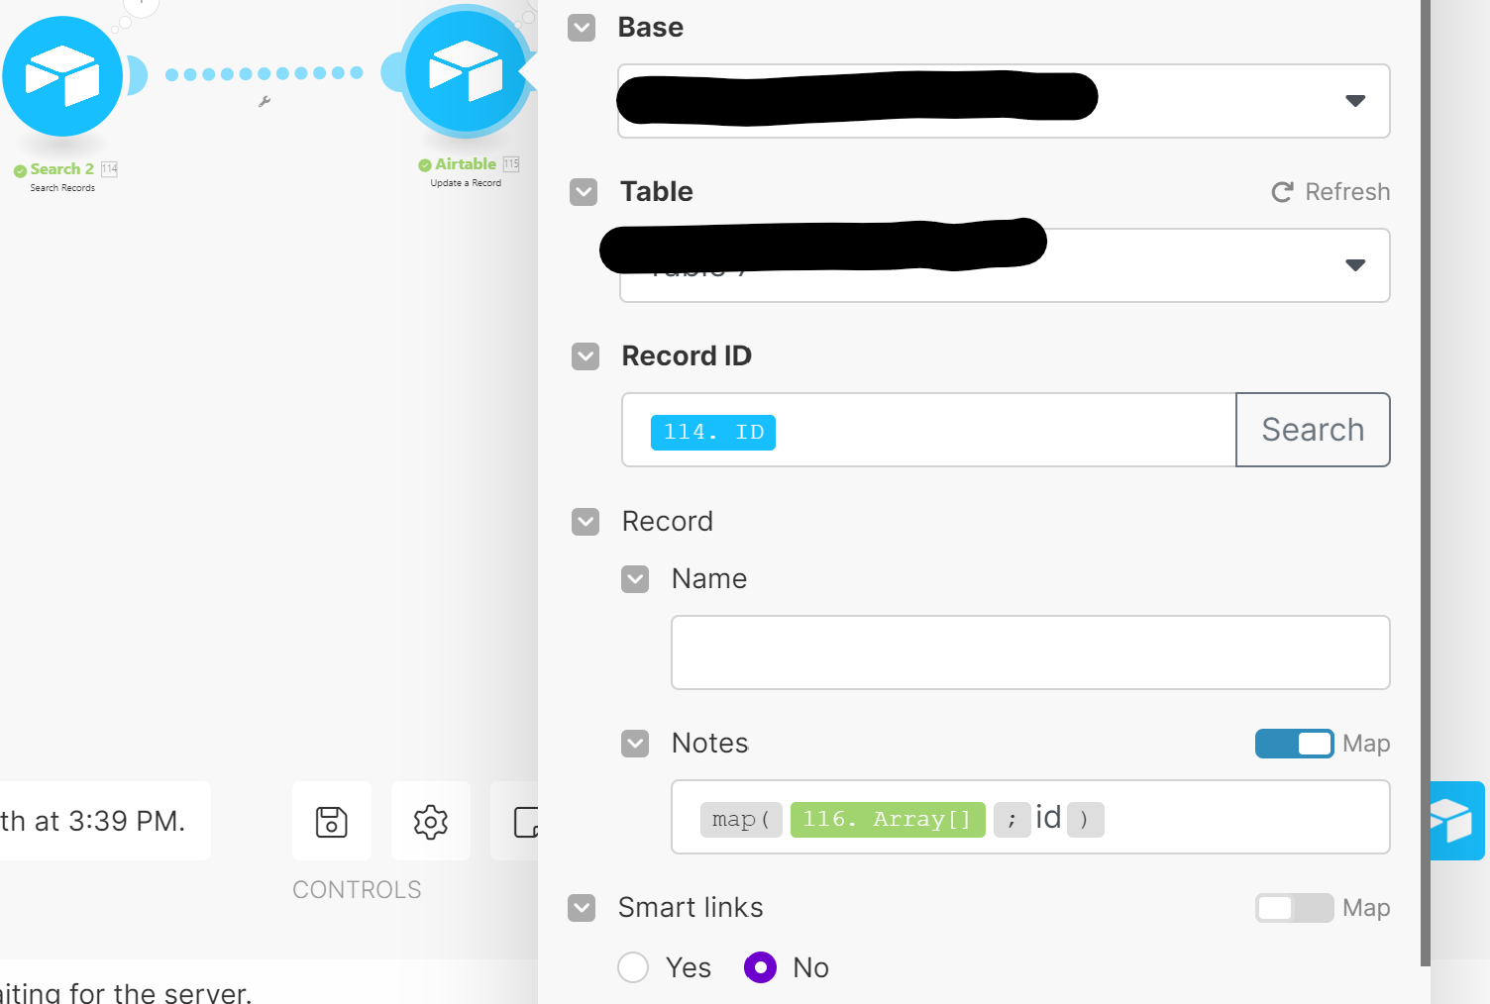This screenshot has height=1004, width=1490.
Task: Open the Search 2 Airtable module
Action: pyautogui.click(x=62, y=76)
